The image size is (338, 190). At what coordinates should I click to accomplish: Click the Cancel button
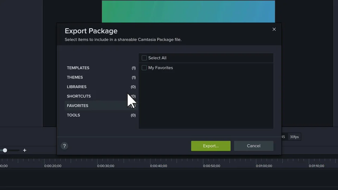pos(254,146)
